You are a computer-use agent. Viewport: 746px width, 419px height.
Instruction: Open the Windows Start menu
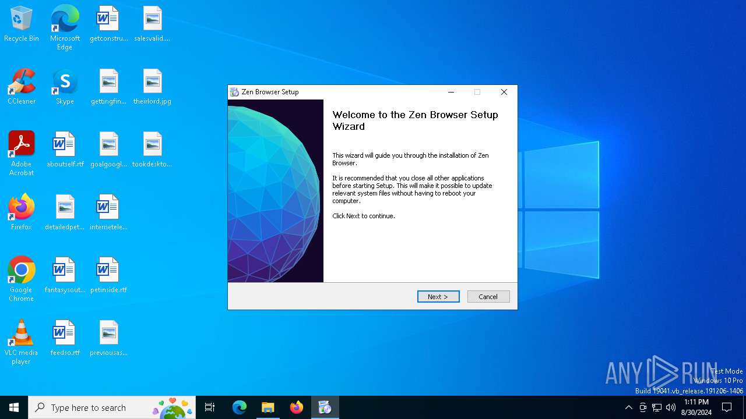pyautogui.click(x=14, y=407)
